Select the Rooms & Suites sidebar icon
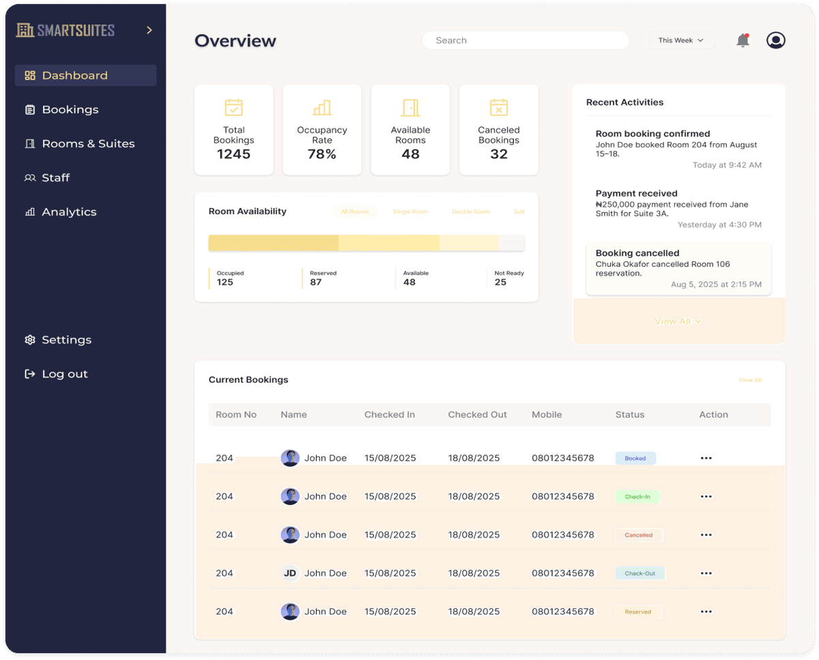This screenshot has width=819, height=660. pyautogui.click(x=29, y=143)
